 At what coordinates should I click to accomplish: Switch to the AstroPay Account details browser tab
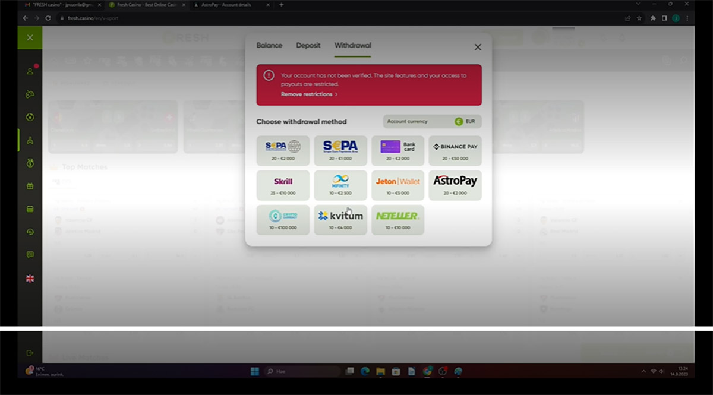pos(232,5)
